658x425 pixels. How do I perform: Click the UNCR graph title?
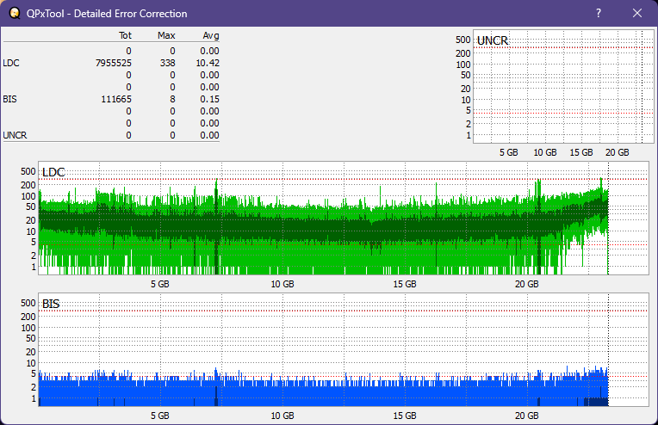493,40
